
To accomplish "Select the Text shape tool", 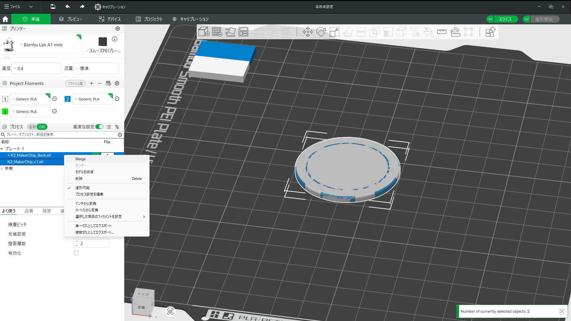I will [x=415, y=32].
